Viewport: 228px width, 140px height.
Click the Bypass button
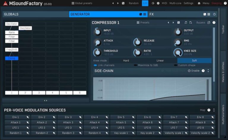tap(201, 23)
